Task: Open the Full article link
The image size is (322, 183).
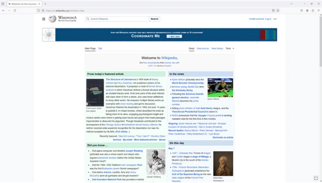Action: pos(123,132)
